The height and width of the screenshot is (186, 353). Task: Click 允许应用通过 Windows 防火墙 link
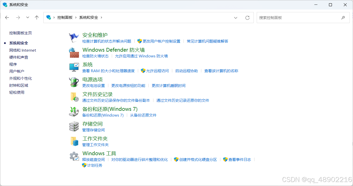tap(141, 56)
